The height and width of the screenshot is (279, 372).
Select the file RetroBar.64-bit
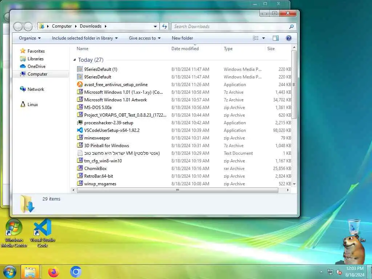point(98,176)
